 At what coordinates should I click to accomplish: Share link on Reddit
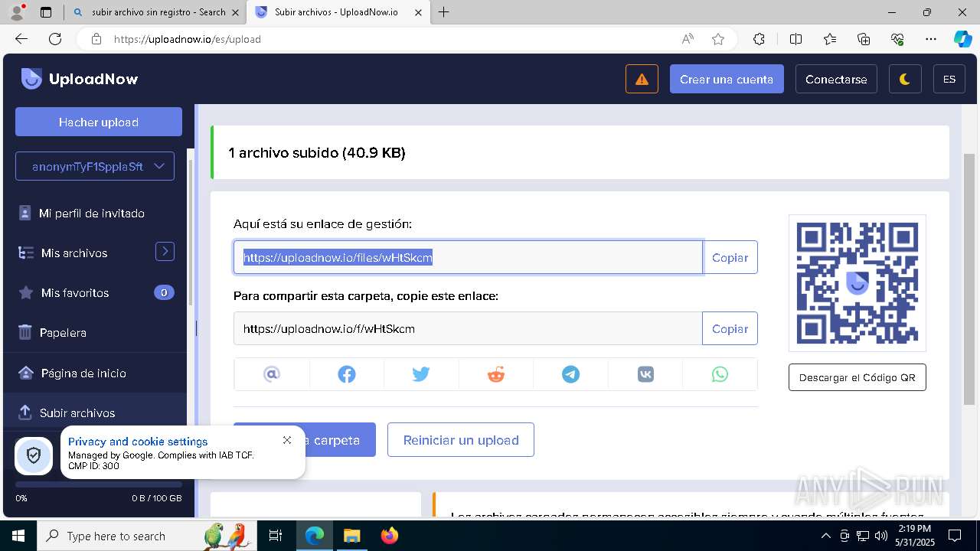click(x=496, y=374)
